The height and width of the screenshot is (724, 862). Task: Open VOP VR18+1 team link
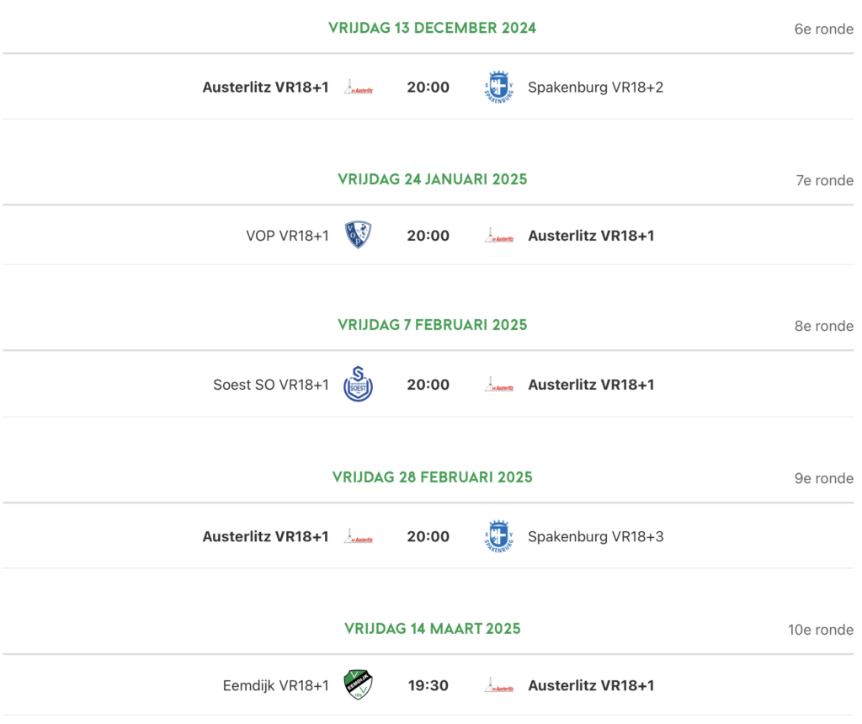tap(287, 236)
